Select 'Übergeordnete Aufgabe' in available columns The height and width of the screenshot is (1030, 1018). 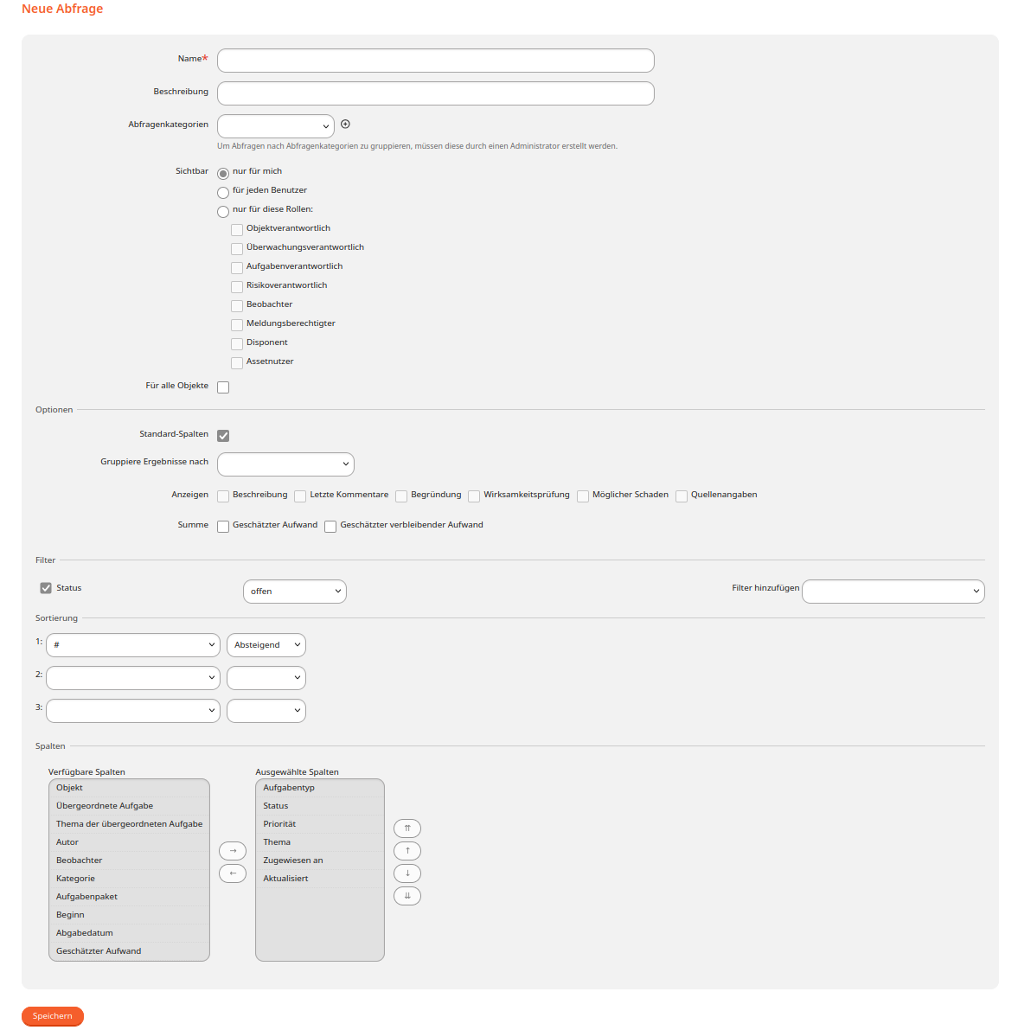(129, 806)
